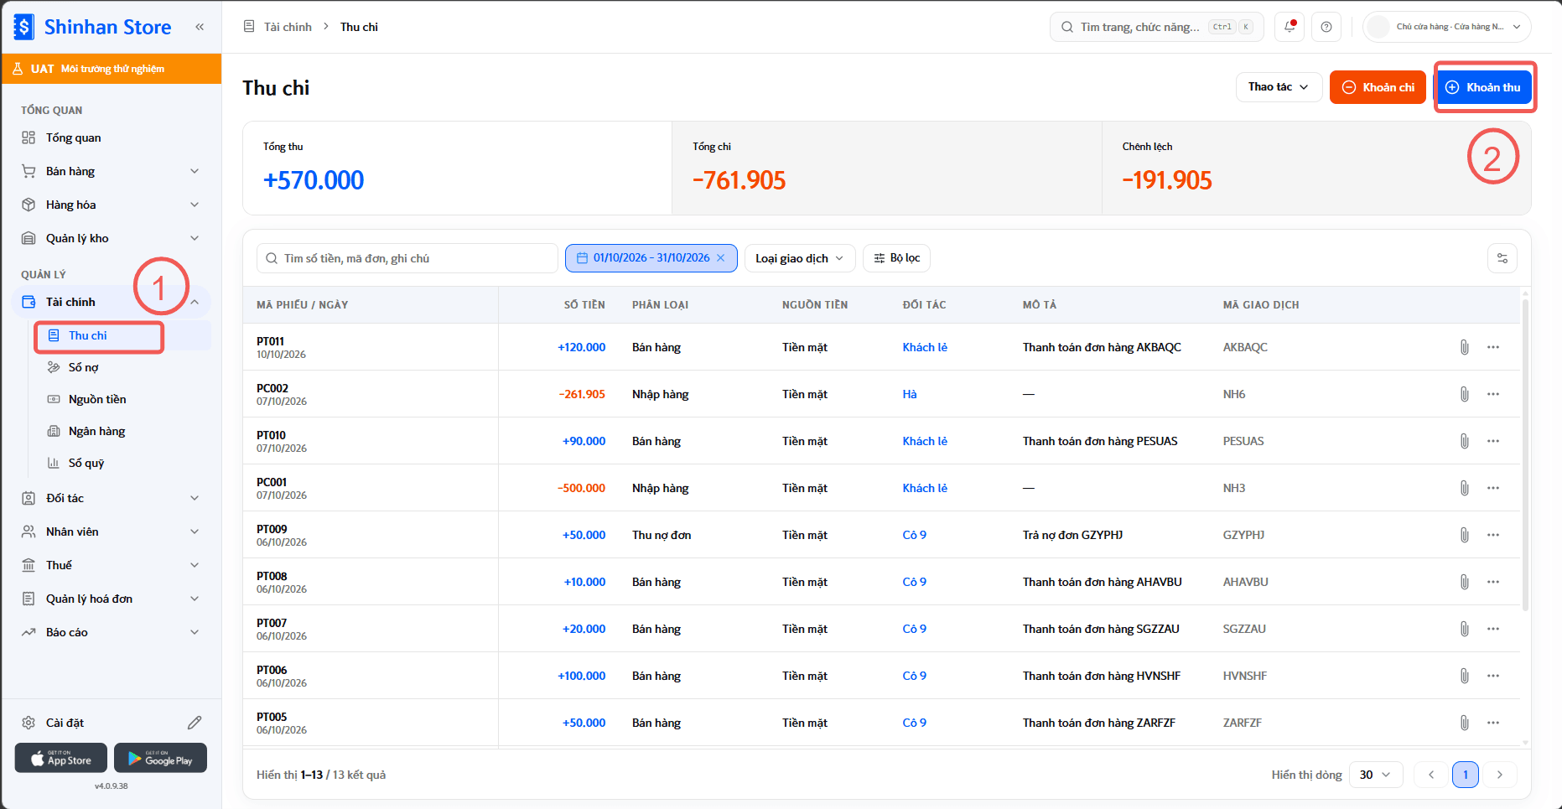Open the help question-mark icon

1326,27
